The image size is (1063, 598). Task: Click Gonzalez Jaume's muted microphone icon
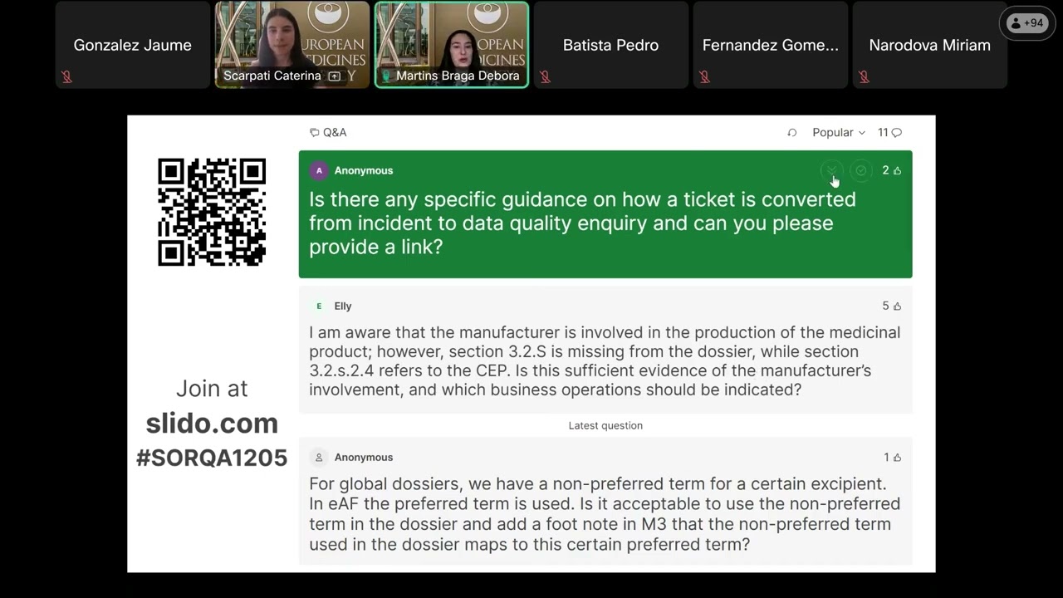point(66,76)
